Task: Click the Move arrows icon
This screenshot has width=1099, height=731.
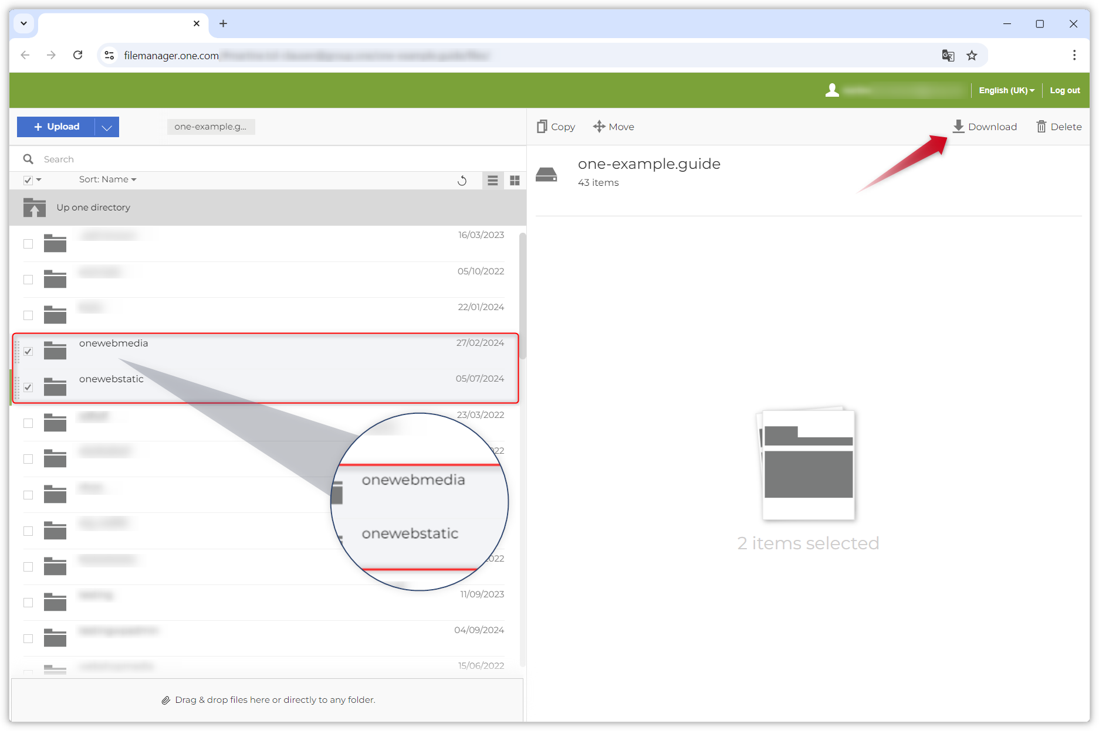Action: point(598,127)
